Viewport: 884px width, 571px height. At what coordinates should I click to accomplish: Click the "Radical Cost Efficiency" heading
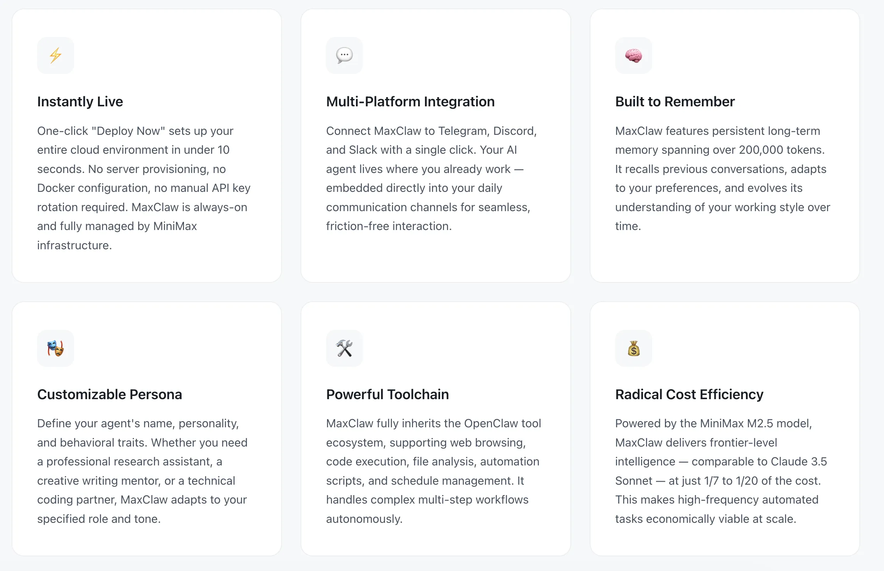pyautogui.click(x=689, y=395)
